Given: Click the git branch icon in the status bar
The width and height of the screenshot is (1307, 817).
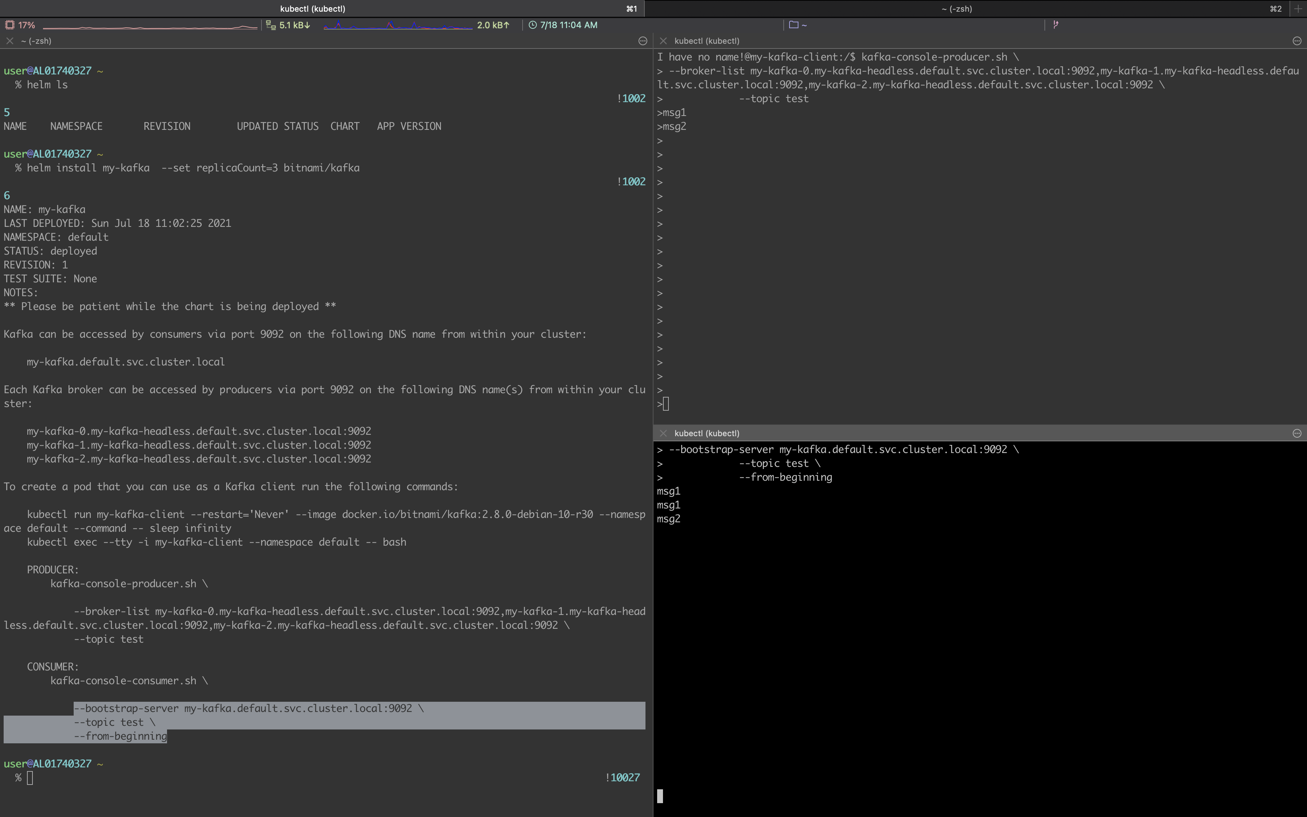Looking at the screenshot, I should tap(1055, 24).
